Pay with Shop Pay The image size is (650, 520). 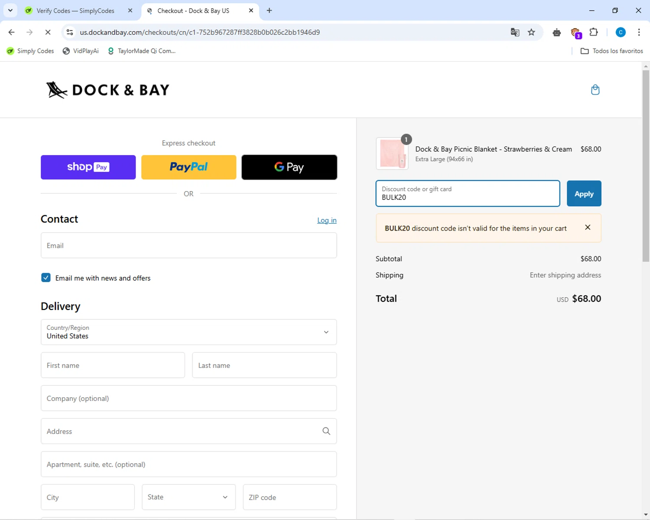pos(88,167)
